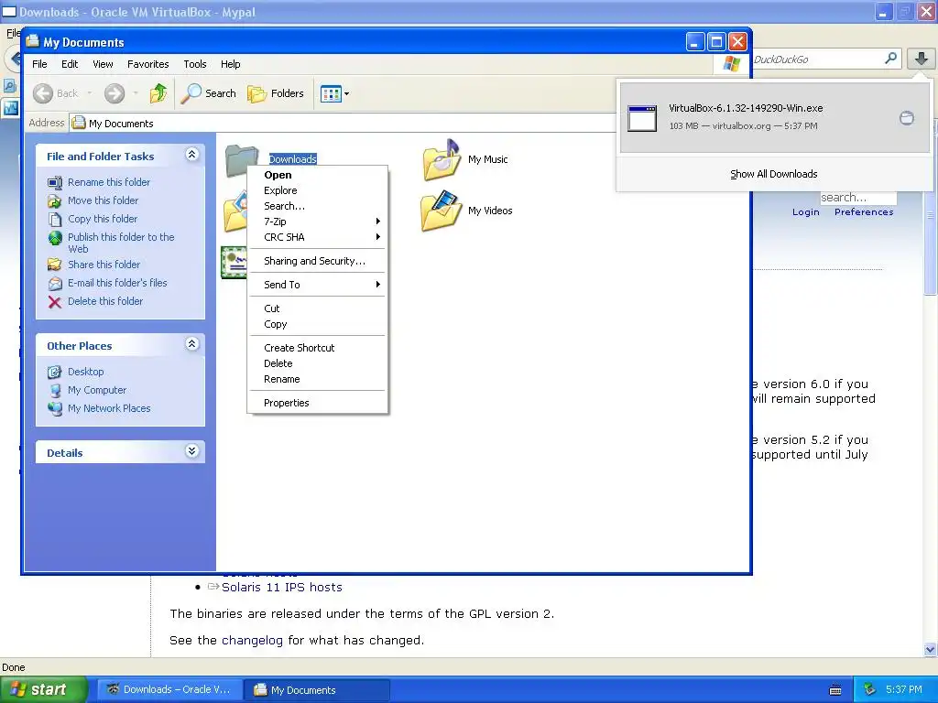
Task: Open the Back history dropdown arrow
Action: (x=90, y=93)
